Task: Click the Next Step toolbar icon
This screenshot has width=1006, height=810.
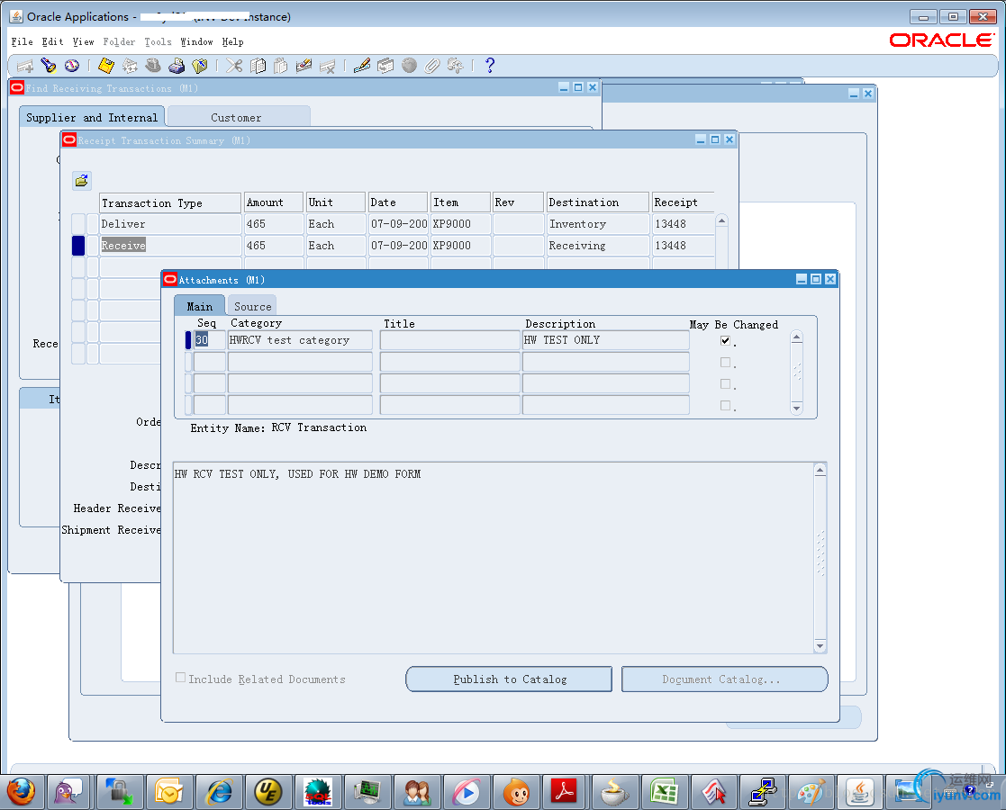Action: (130, 66)
